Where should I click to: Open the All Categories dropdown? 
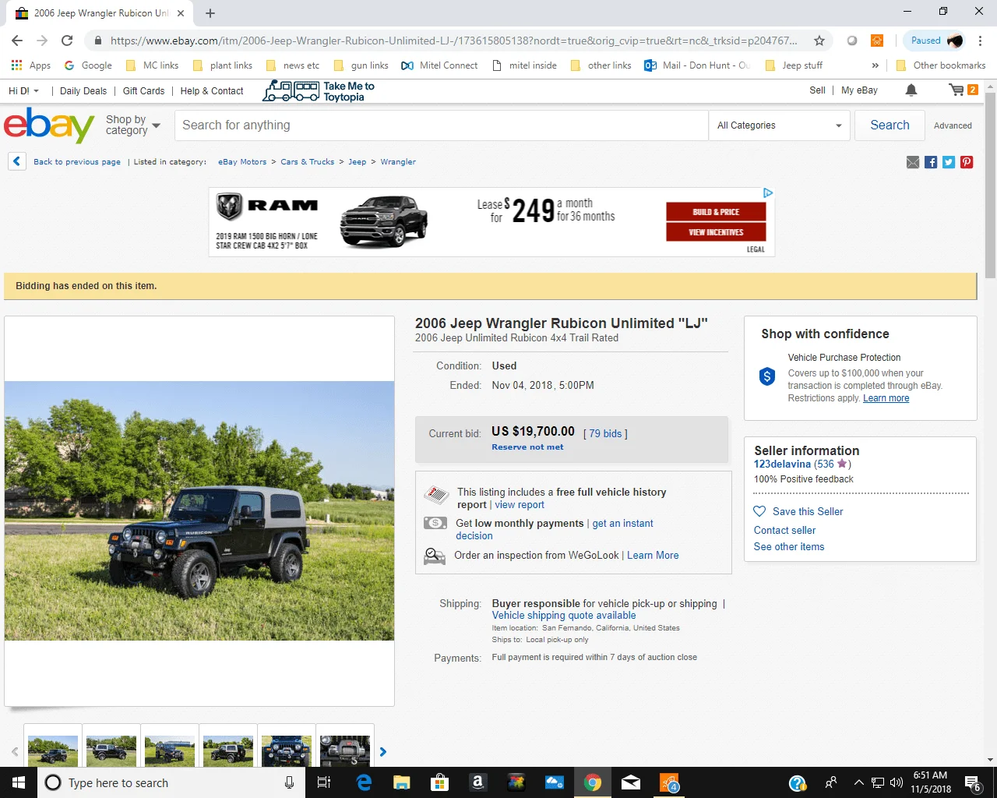coord(779,125)
